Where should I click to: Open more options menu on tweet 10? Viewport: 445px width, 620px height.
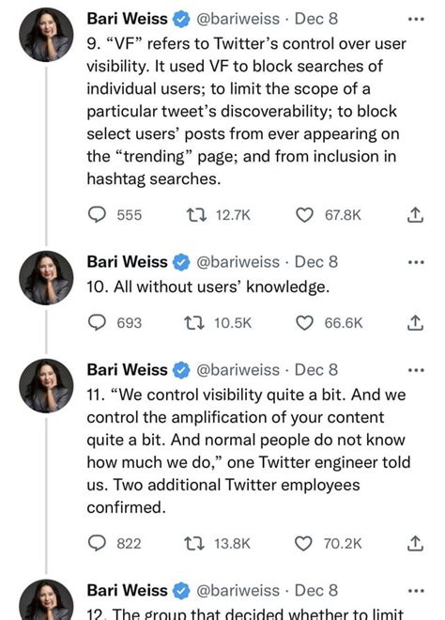416,262
